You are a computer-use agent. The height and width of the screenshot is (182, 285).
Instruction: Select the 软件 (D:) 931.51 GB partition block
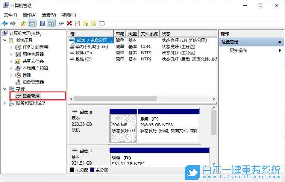click(160, 157)
